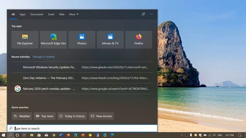The height and width of the screenshot is (138, 246).
Task: Launch Firefox from the taskbar
Action: point(68,135)
